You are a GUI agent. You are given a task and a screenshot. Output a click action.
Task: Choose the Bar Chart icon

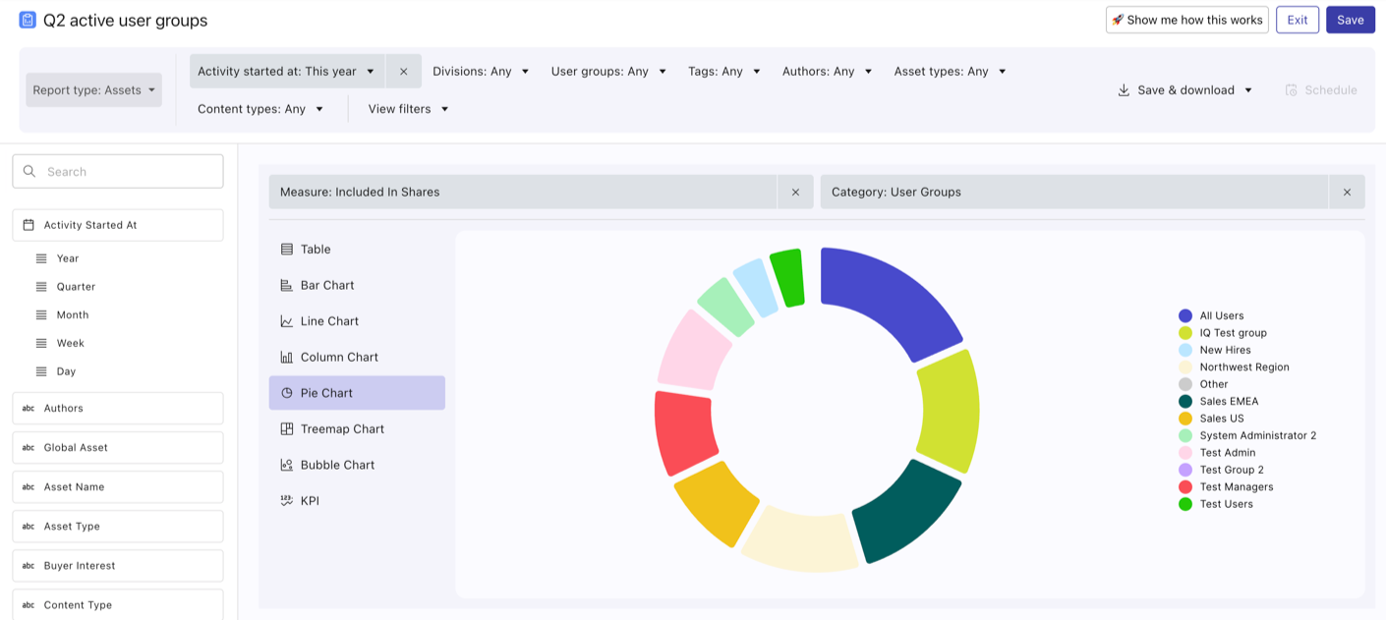(x=287, y=285)
